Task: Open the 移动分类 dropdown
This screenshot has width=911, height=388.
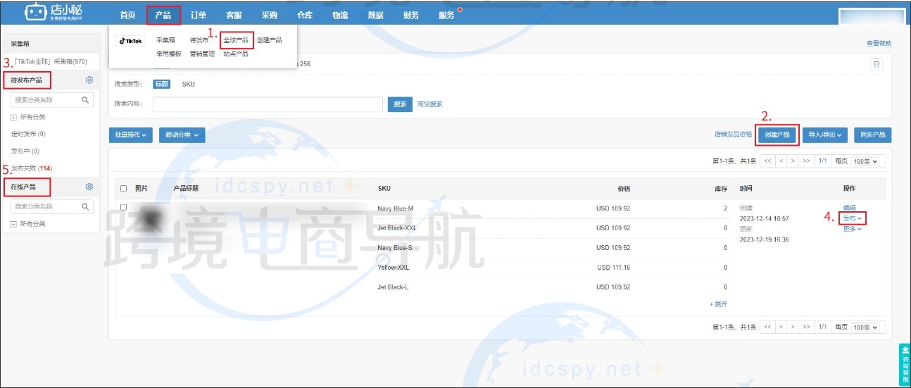Action: coord(182,134)
